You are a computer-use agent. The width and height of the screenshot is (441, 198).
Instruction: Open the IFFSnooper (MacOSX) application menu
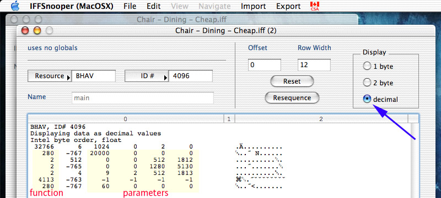pos(72,6)
